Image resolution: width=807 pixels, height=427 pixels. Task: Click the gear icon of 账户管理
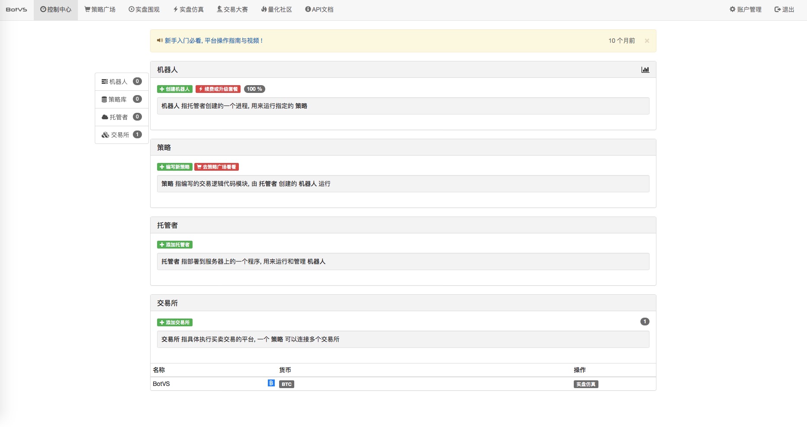coord(733,9)
